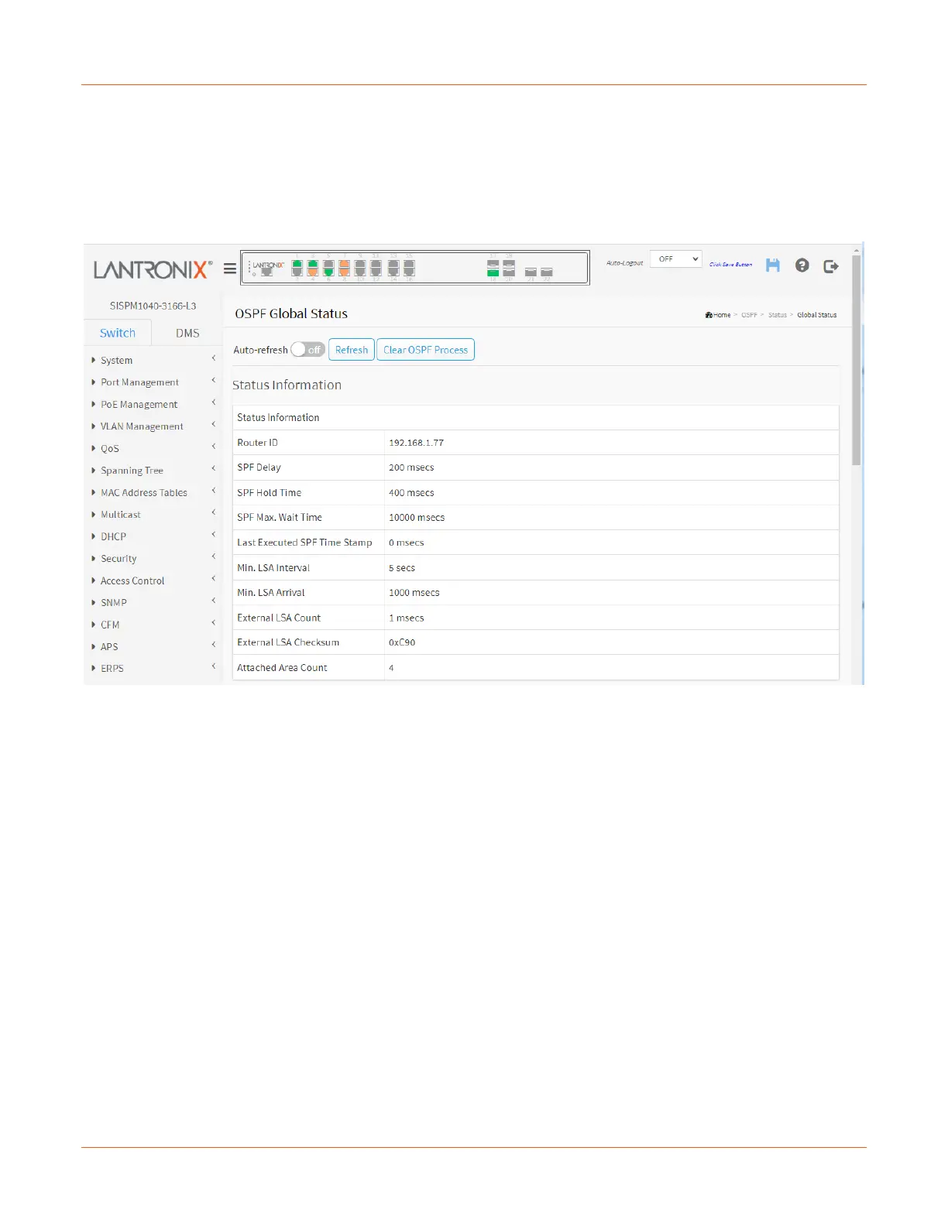The width and height of the screenshot is (948, 1226).
Task: Click the Refresh button
Action: coord(352,350)
